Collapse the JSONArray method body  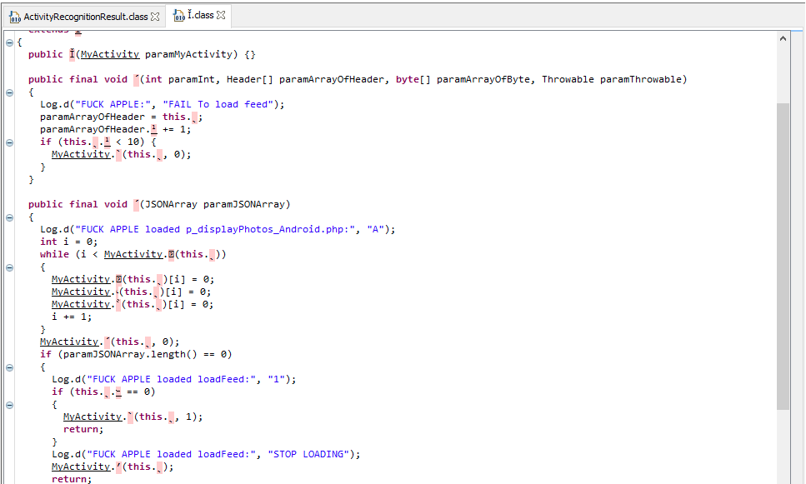9,217
